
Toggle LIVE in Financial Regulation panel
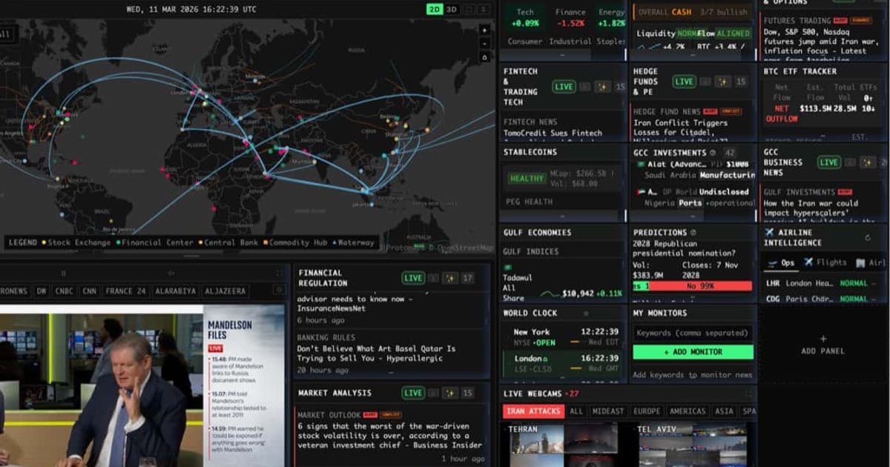click(413, 278)
